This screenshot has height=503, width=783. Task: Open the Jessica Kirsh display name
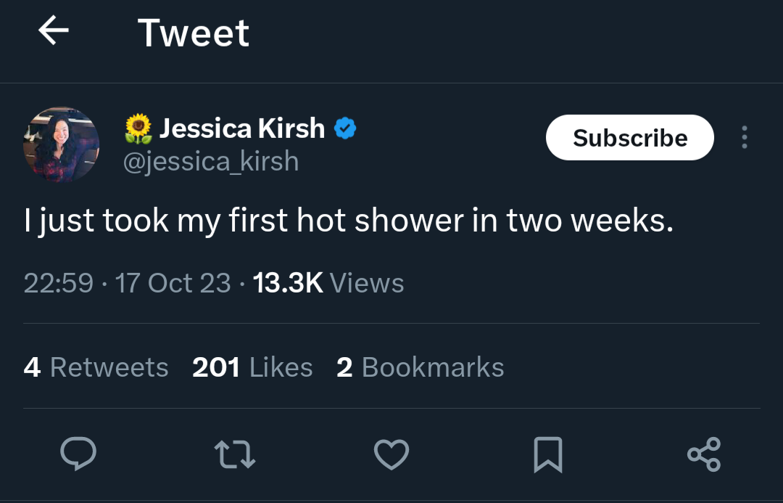[x=242, y=128]
